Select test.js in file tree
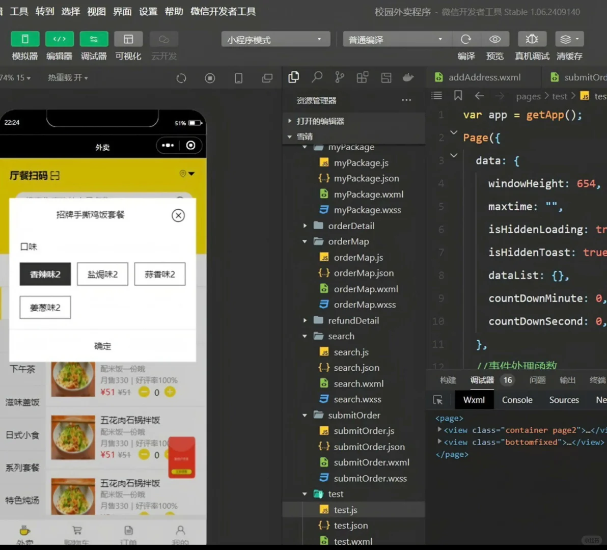This screenshot has height=550, width=607. pos(353,510)
